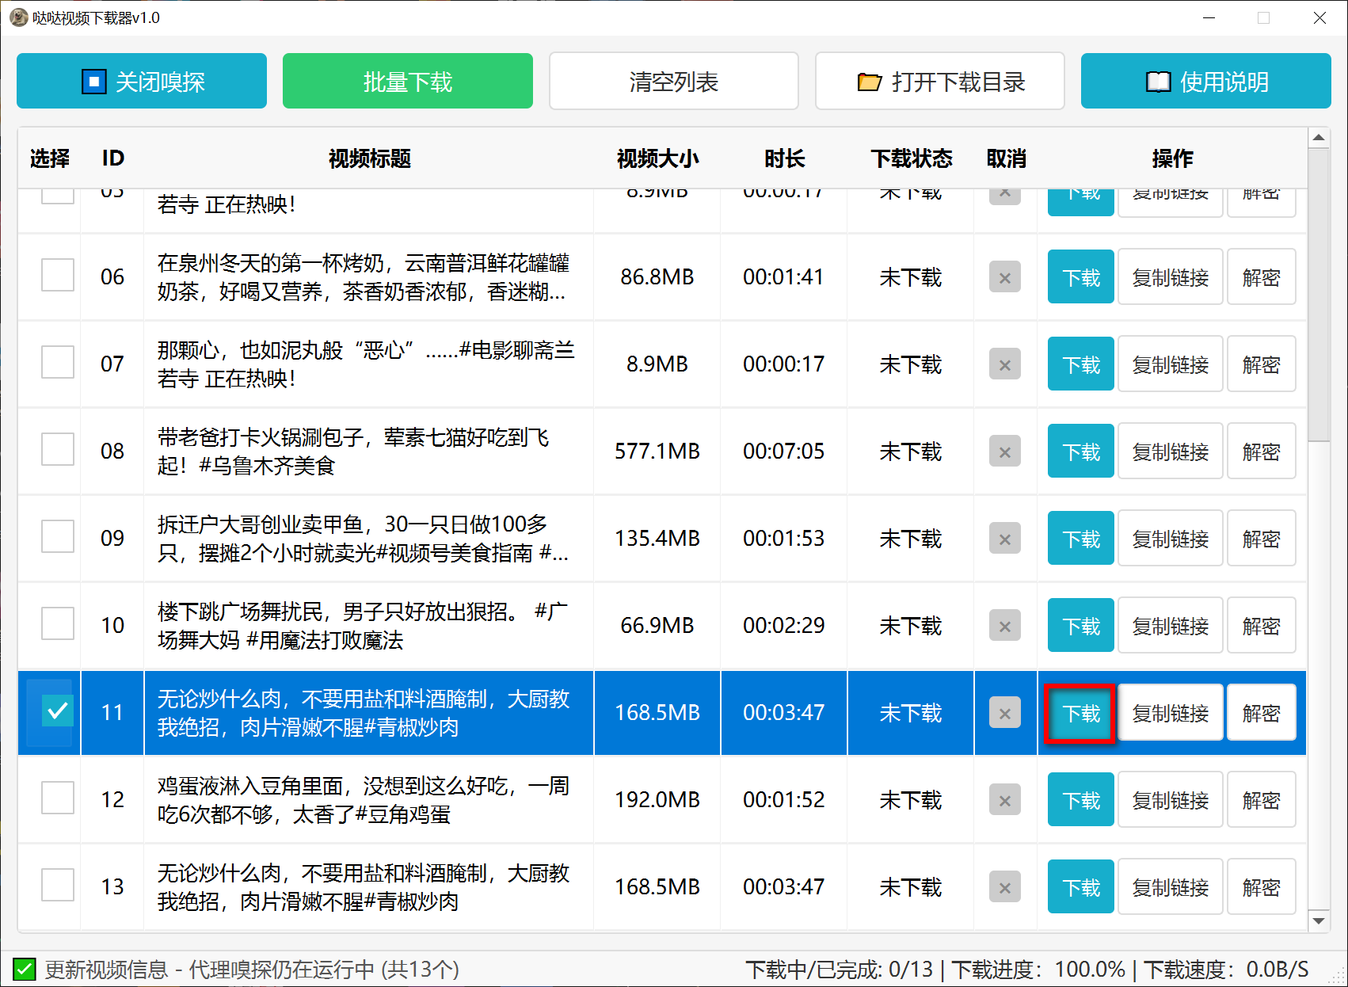Click the cancel X icon for video 09
Viewport: 1348px width, 987px height.
(x=1005, y=539)
